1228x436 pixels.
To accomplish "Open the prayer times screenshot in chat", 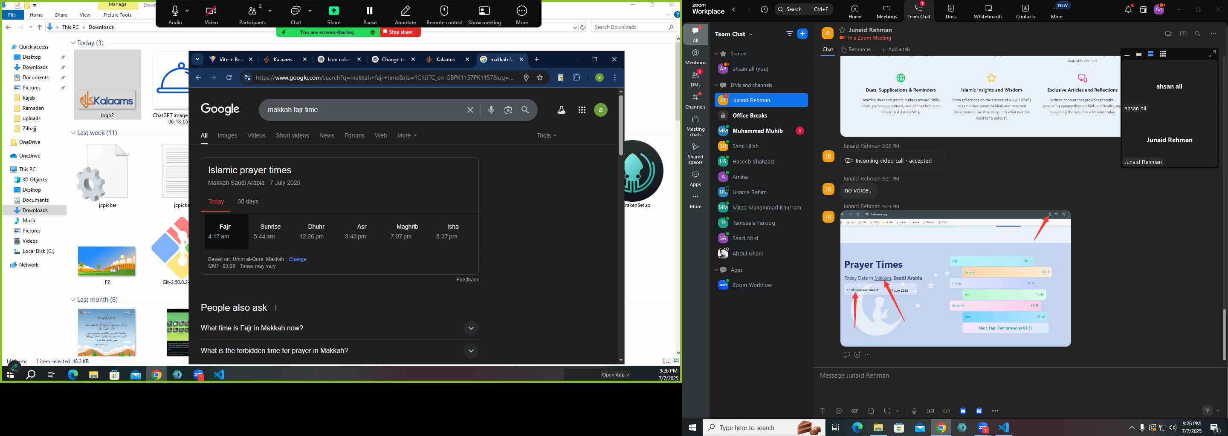I will (x=955, y=279).
